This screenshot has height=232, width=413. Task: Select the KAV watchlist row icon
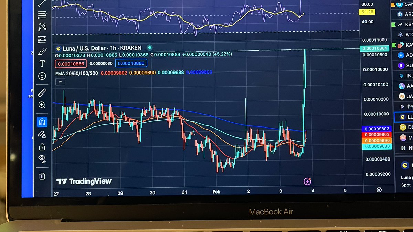400,45
